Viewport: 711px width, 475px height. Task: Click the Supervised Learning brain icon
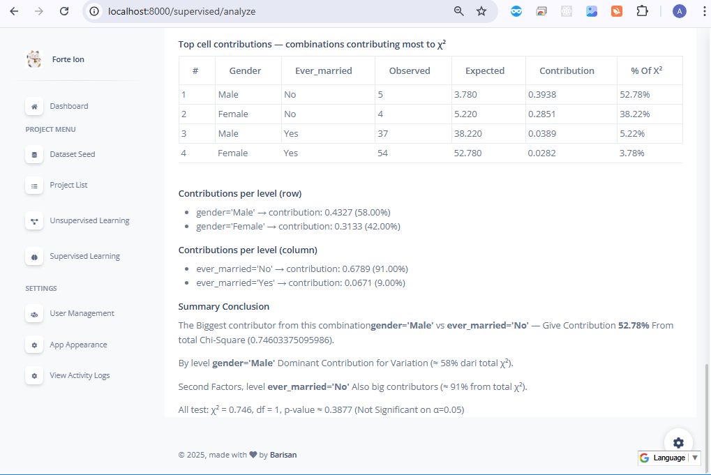(34, 257)
